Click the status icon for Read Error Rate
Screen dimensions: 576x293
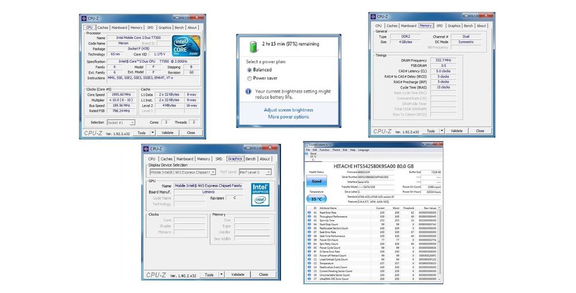point(309,213)
